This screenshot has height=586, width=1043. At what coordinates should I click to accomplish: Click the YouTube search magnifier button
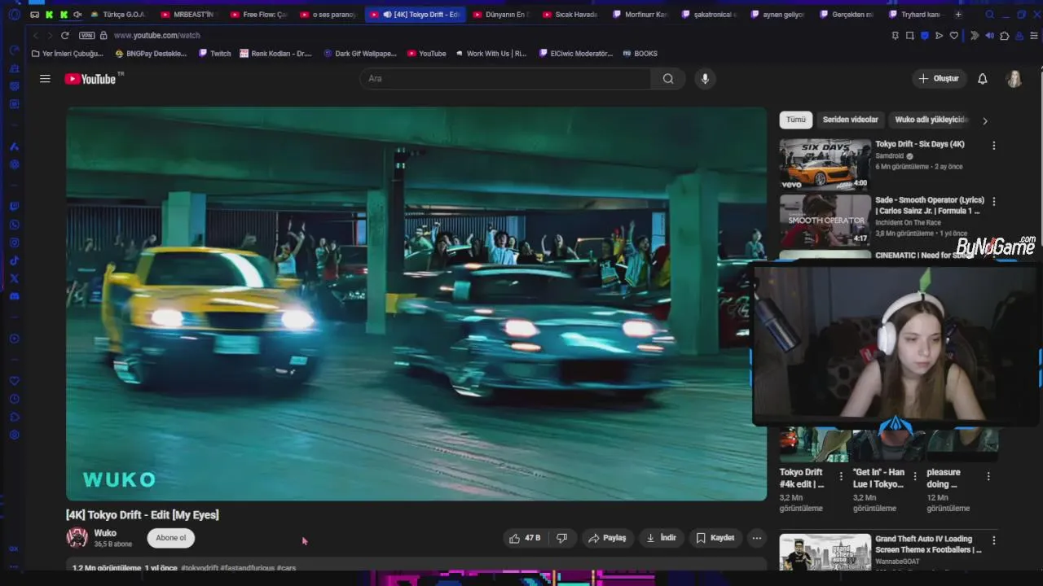668,79
